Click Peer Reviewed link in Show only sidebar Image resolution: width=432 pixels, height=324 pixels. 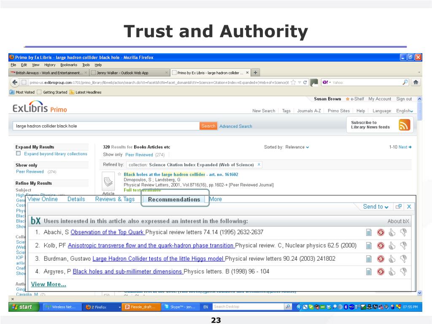tap(30, 172)
